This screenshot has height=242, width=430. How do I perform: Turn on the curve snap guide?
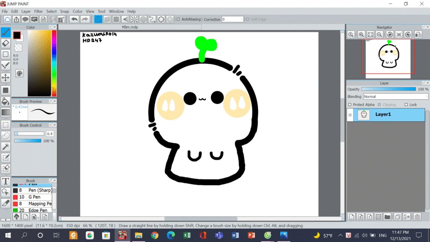[x=152, y=19]
